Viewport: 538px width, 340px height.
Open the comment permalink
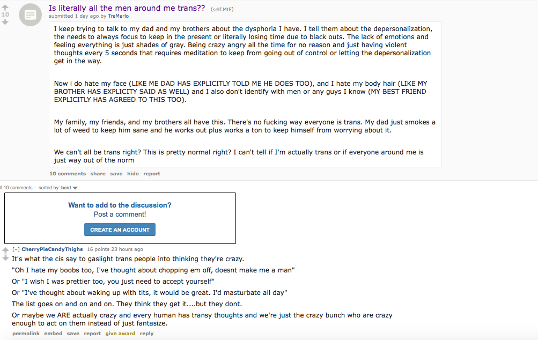coord(26,334)
